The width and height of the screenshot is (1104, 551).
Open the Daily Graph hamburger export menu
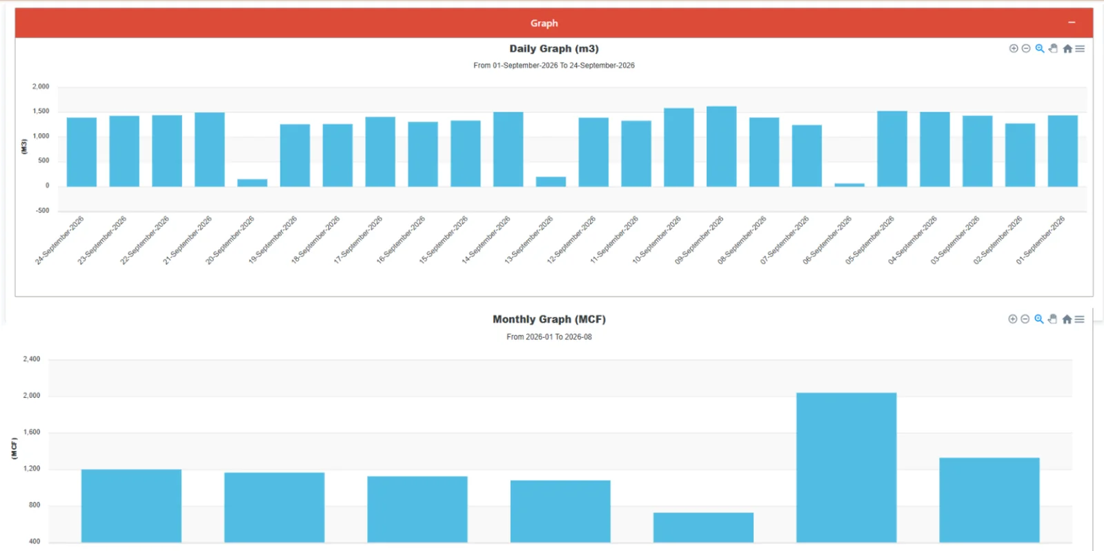coord(1080,48)
